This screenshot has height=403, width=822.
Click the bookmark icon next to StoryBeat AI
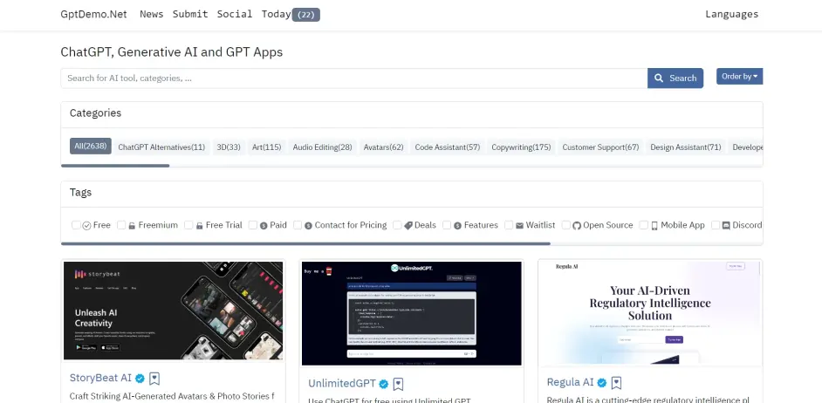coord(154,379)
